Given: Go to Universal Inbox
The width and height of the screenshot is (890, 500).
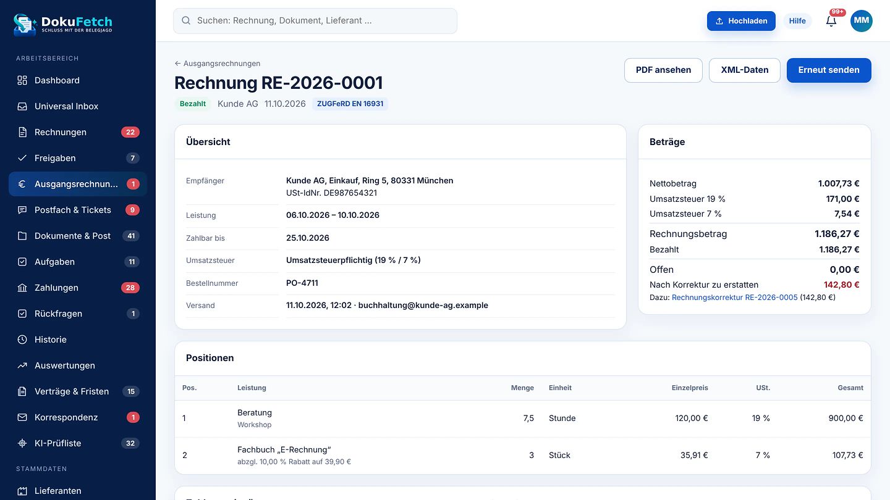Looking at the screenshot, I should click(x=78, y=106).
